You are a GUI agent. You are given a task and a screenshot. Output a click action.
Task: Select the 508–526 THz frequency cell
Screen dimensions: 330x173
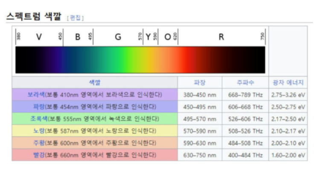(x=245, y=131)
